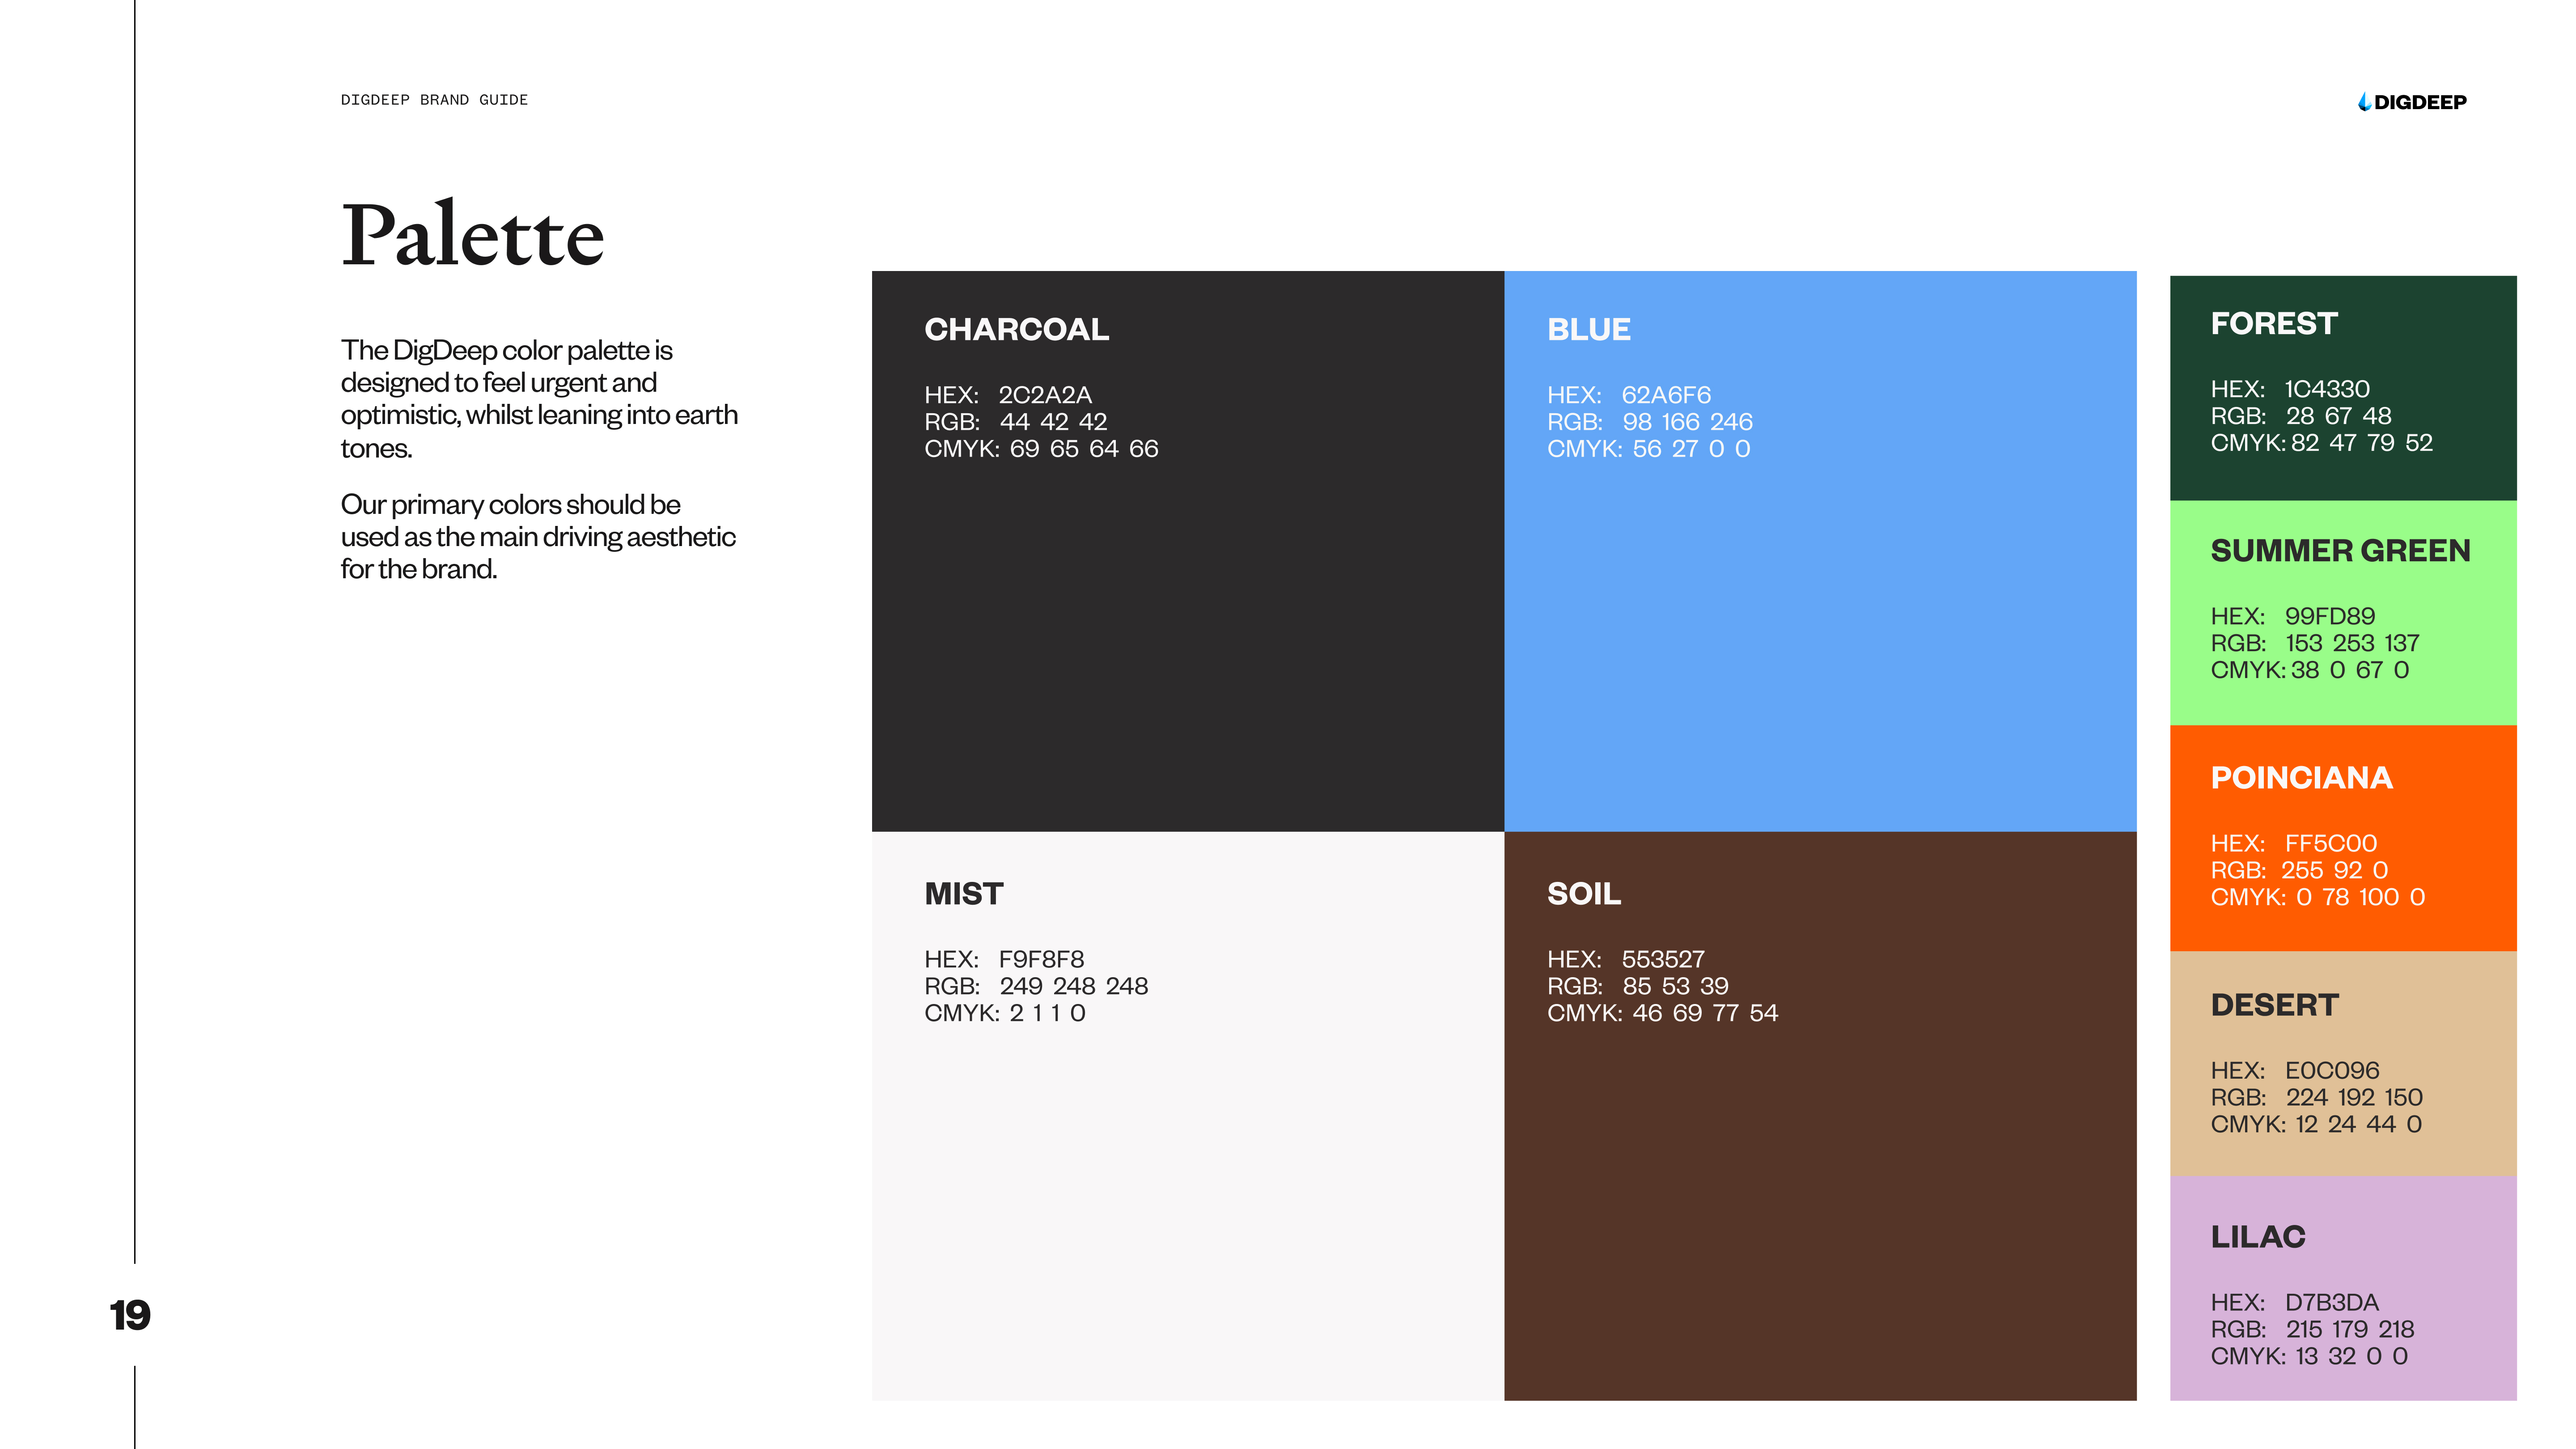The image size is (2576, 1449).
Task: Click the RGB value 224 192 150
Action: (2354, 1097)
